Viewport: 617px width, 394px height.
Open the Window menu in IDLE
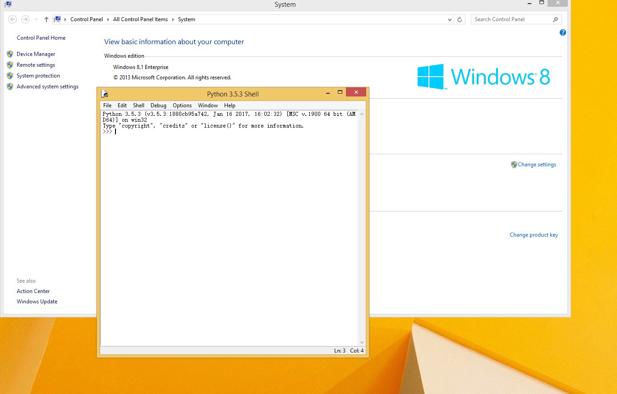(208, 105)
